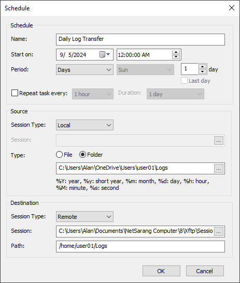Expand the source Session Type Local dropdown
This screenshot has width=240, height=283.
coord(84,125)
